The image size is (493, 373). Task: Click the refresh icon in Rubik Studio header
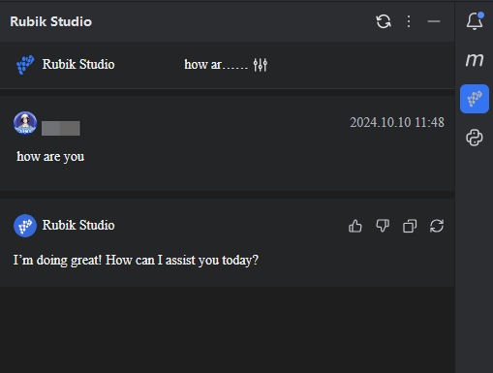pyautogui.click(x=384, y=21)
